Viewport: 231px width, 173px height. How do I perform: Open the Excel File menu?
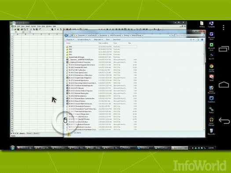click(x=15, y=26)
